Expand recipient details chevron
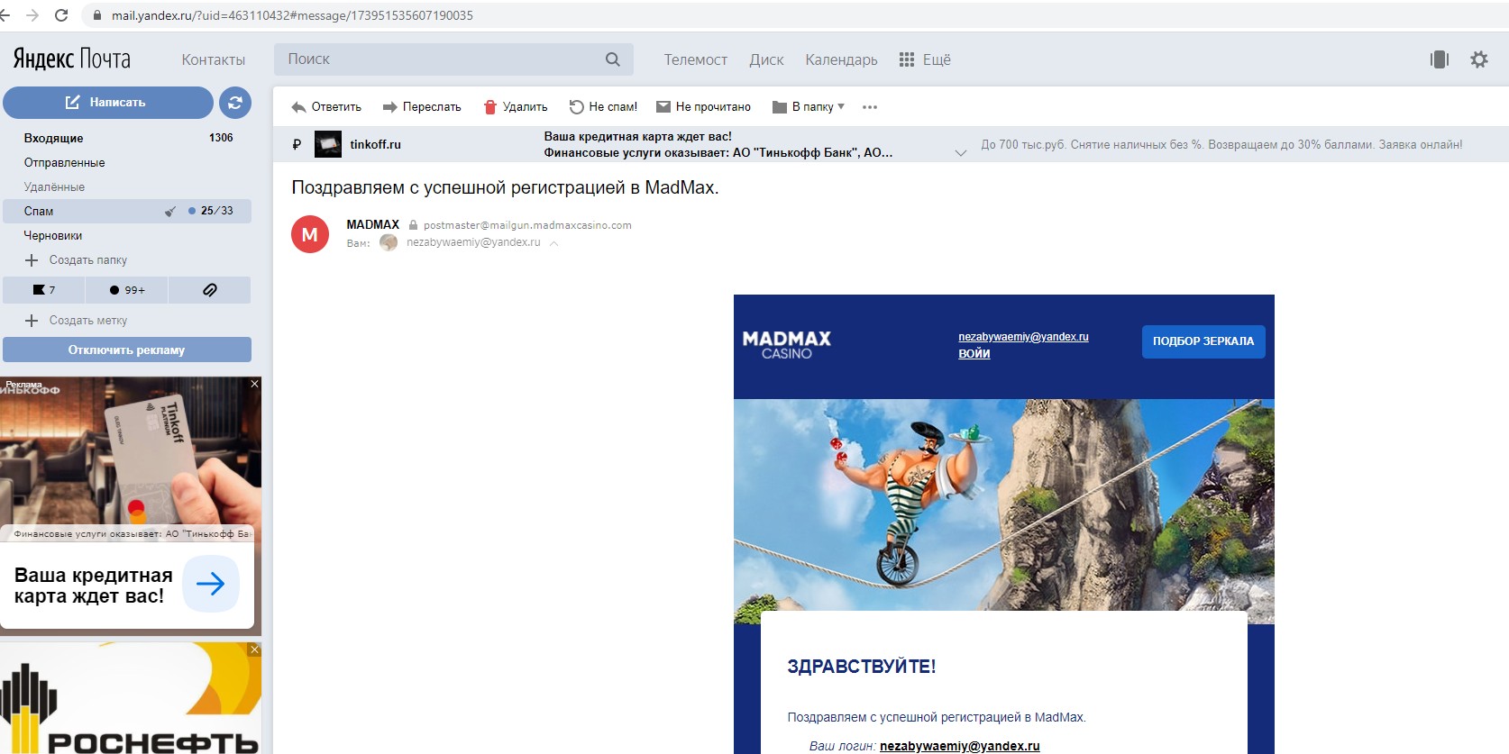Image resolution: width=1509 pixels, height=754 pixels. (x=553, y=243)
